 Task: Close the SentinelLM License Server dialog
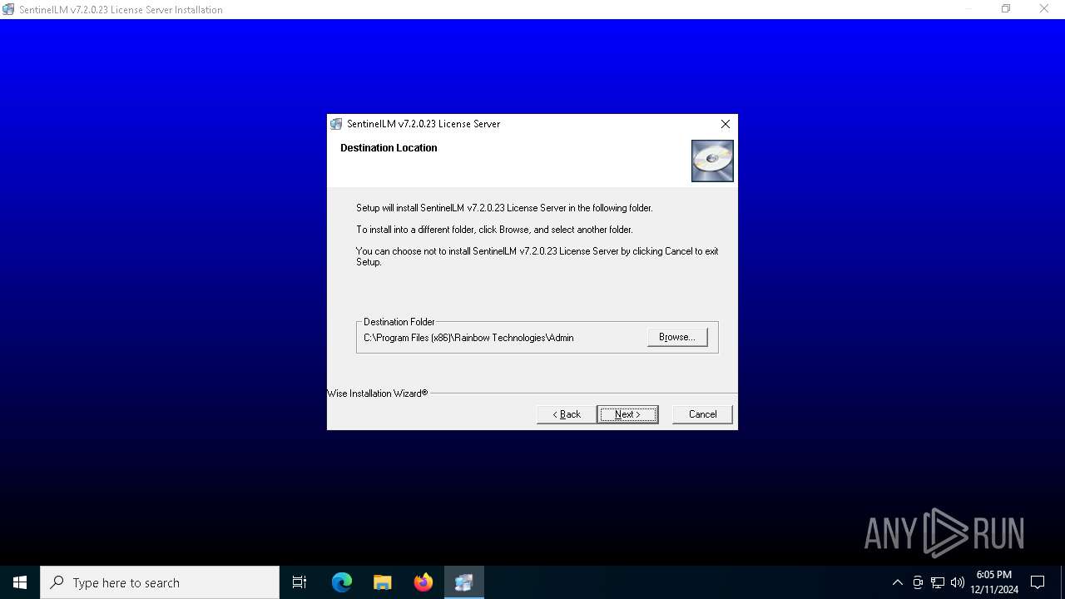[726, 124]
